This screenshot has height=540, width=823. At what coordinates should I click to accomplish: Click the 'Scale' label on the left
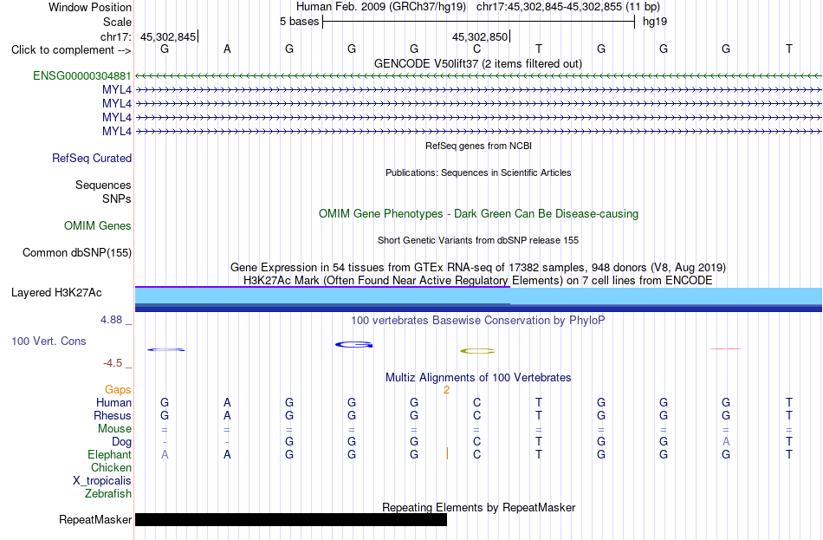tap(118, 22)
